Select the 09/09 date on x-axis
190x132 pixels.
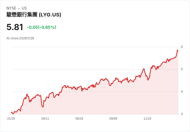[113, 119]
